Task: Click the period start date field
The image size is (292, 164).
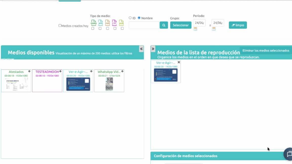Action: (199, 23)
